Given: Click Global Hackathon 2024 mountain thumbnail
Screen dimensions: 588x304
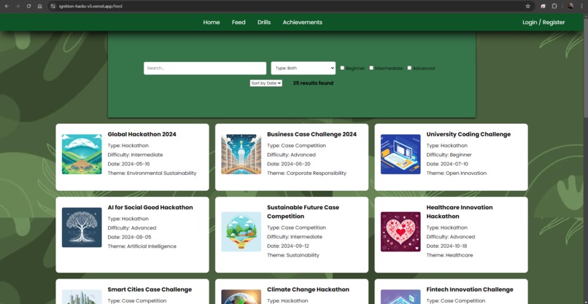Looking at the screenshot, I should (82, 154).
